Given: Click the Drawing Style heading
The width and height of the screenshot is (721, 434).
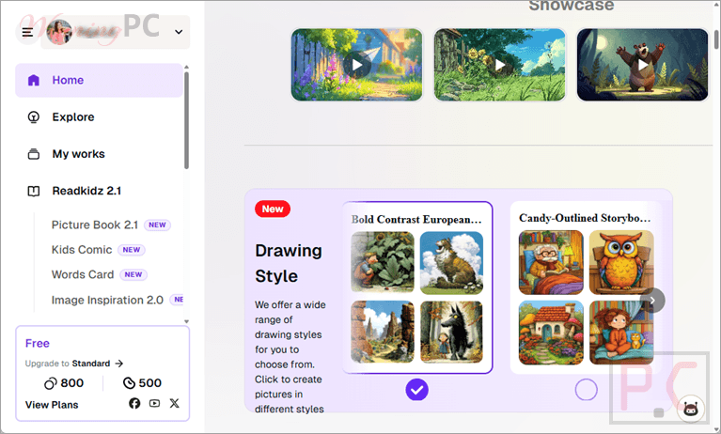Looking at the screenshot, I should click(289, 263).
